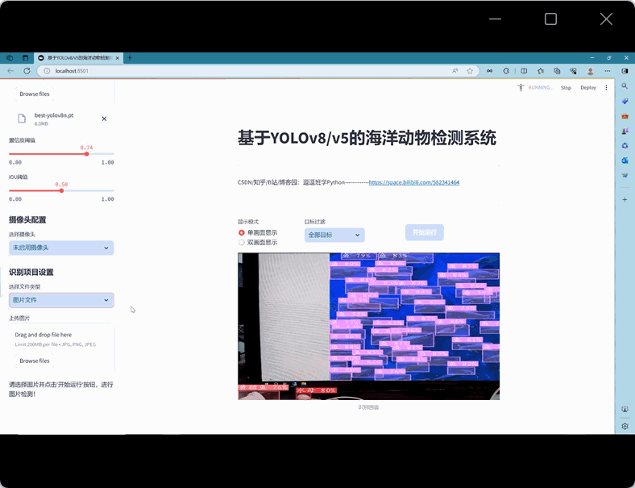Close the YOLOv8/v5 browser tab

pos(118,58)
